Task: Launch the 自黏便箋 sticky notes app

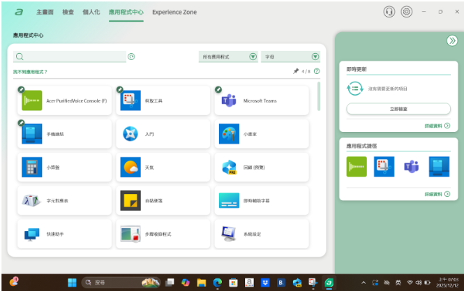Action: (x=162, y=201)
